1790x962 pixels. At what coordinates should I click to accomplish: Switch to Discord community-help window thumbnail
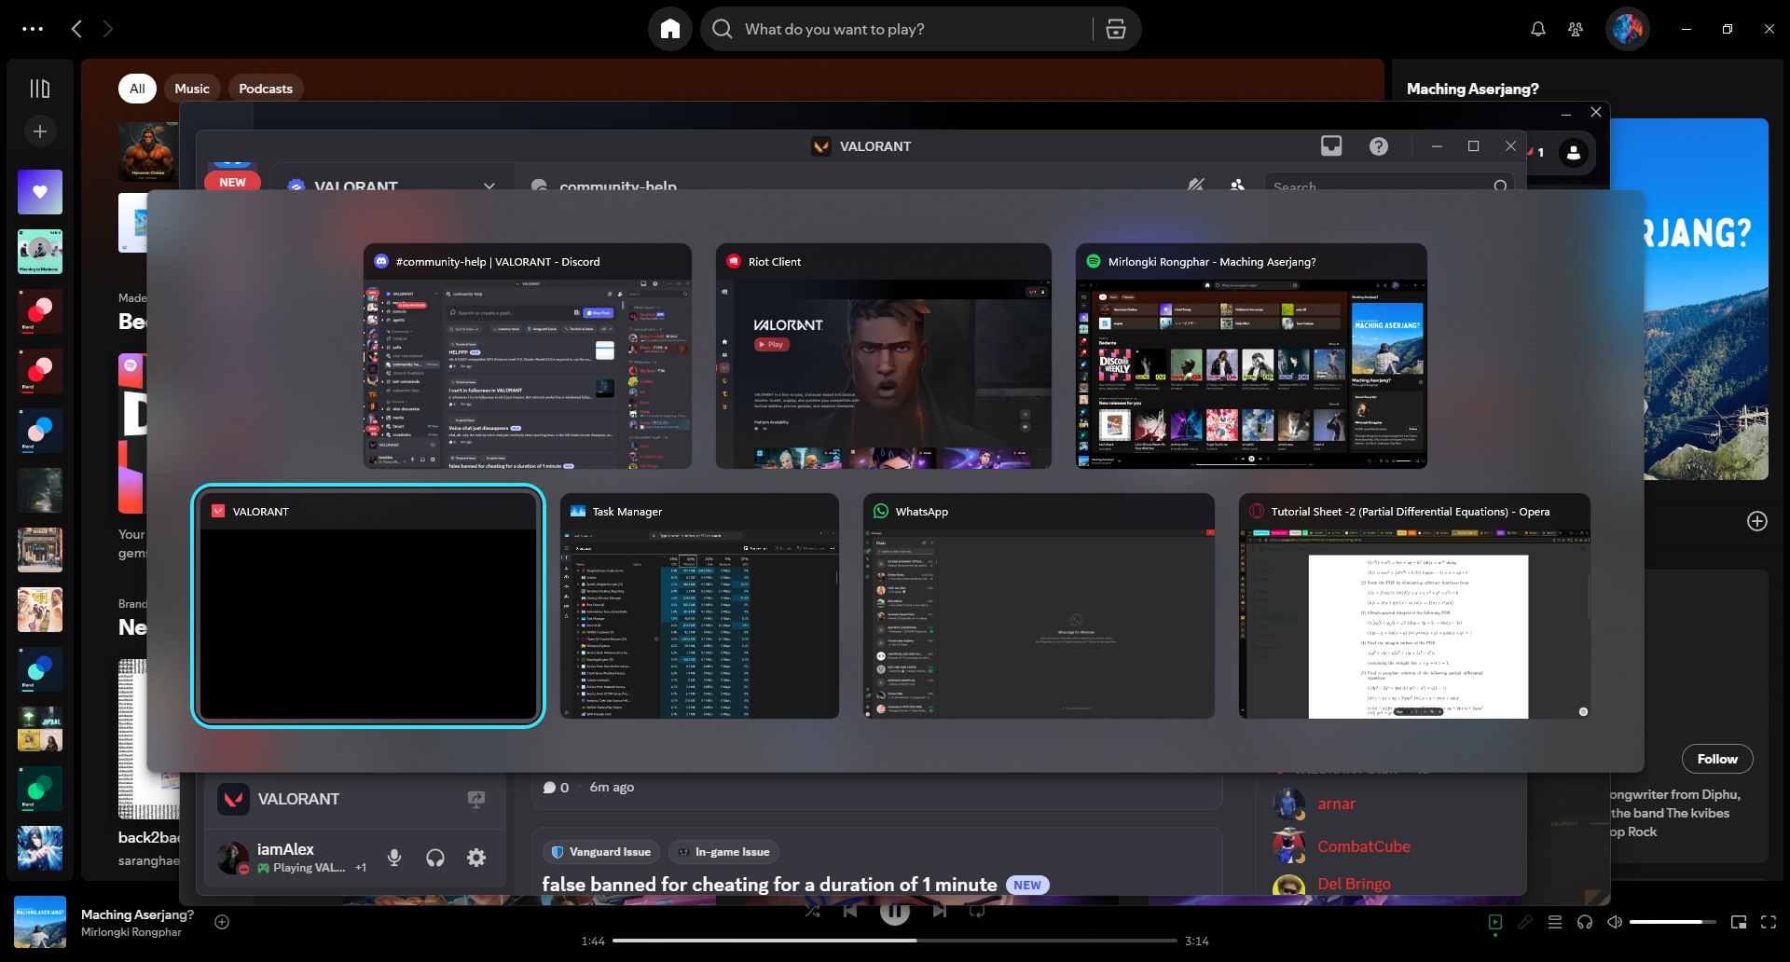tap(528, 356)
